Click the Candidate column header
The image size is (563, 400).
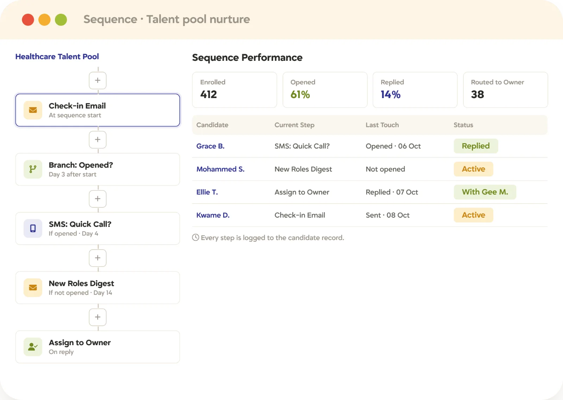click(x=212, y=125)
